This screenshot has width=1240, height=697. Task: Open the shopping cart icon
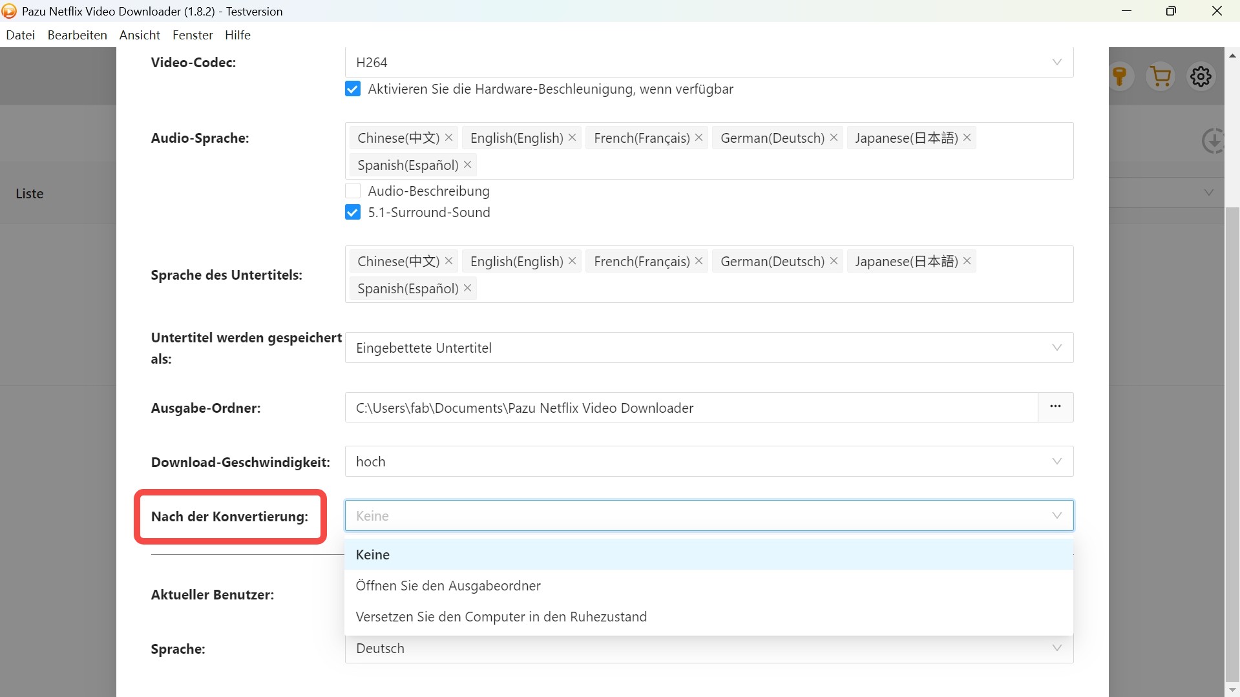pos(1161,77)
